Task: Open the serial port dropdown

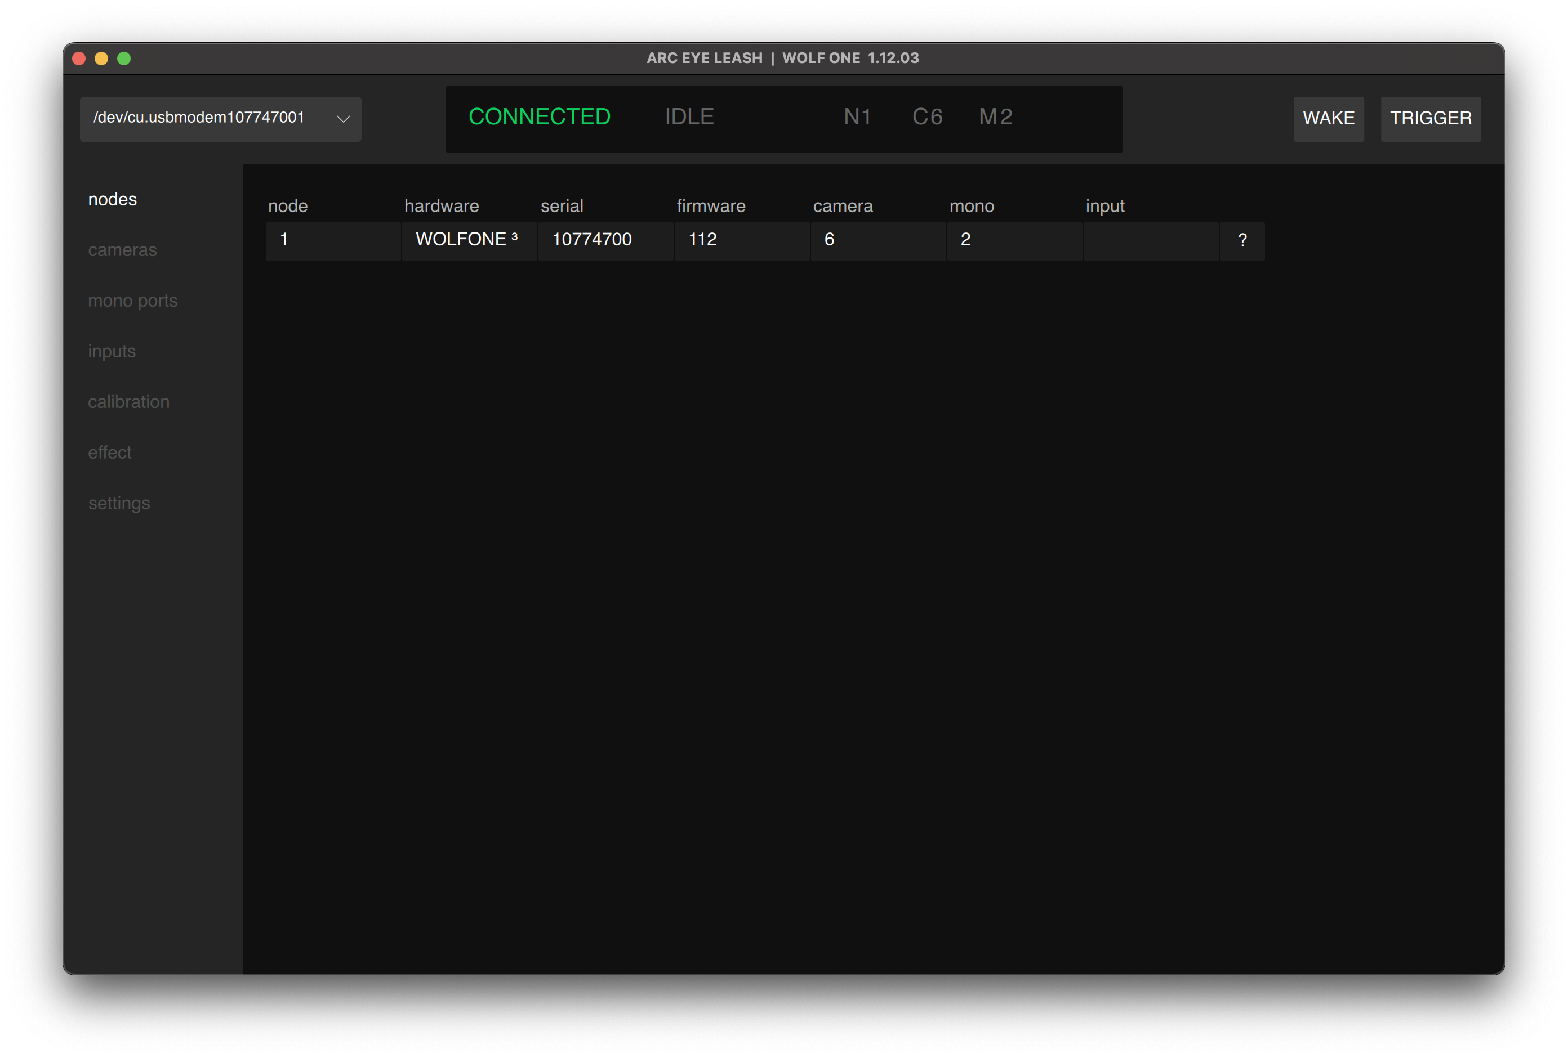Action: [220, 119]
